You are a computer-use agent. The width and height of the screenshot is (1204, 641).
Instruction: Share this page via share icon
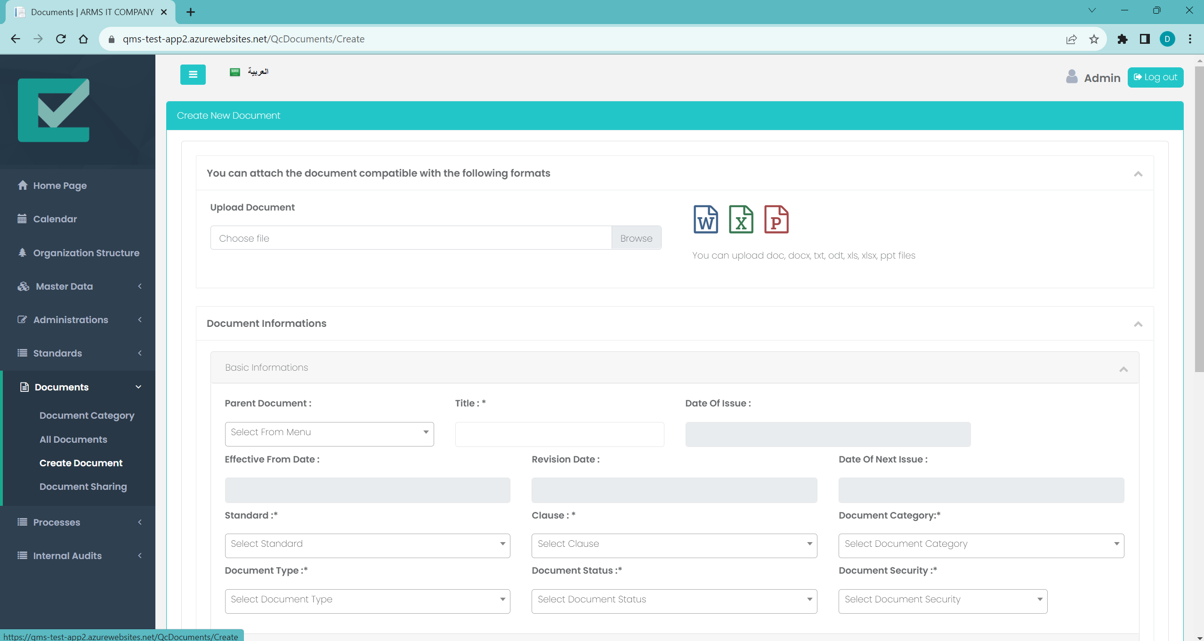tap(1071, 39)
